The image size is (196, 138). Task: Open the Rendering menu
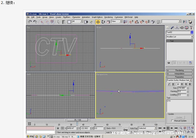coord(109,17)
